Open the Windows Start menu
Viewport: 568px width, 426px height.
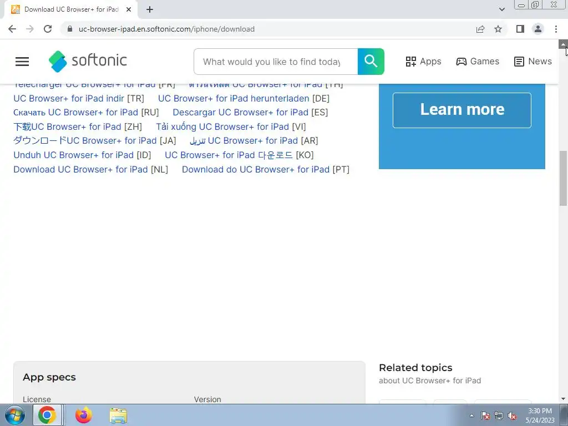(x=15, y=415)
